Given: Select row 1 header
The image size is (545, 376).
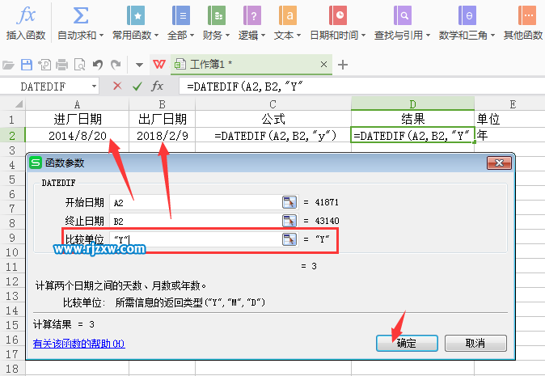Looking at the screenshot, I should pyautogui.click(x=12, y=120).
